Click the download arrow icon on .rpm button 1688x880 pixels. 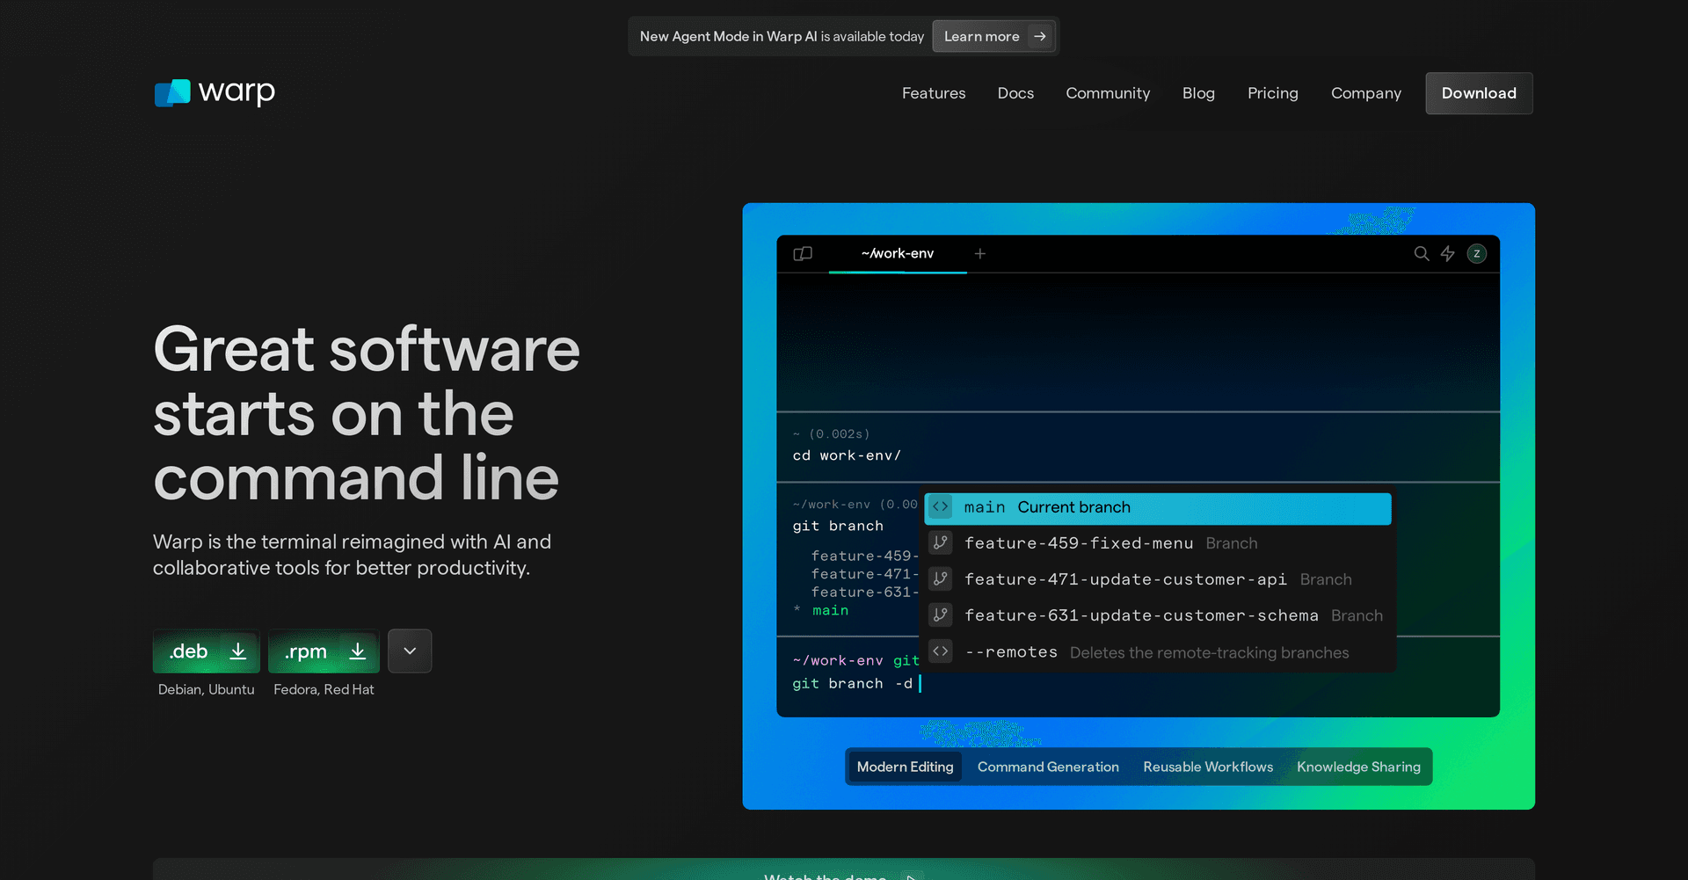click(358, 651)
